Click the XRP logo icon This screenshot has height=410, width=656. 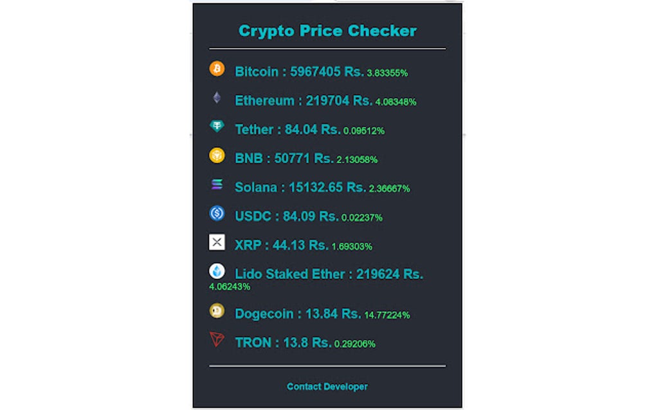coord(217,243)
